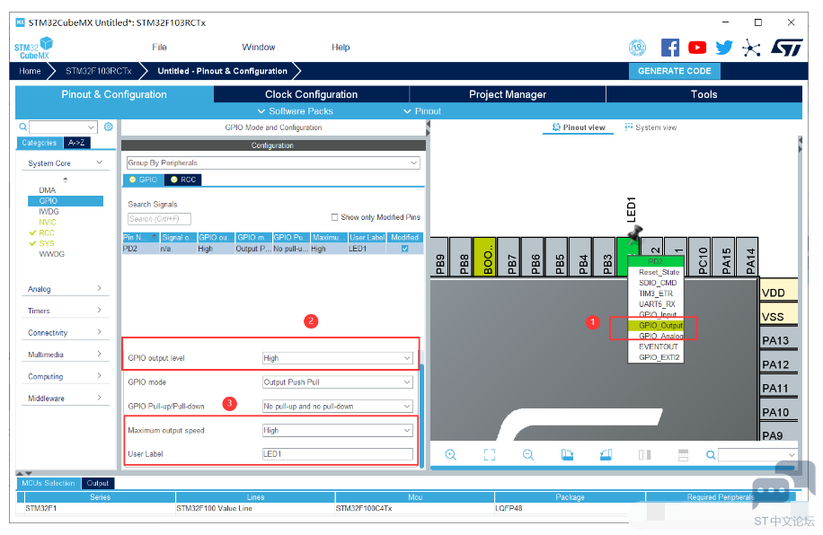
Task: Click the peripheral search magnifier icon
Action: pyautogui.click(x=23, y=127)
